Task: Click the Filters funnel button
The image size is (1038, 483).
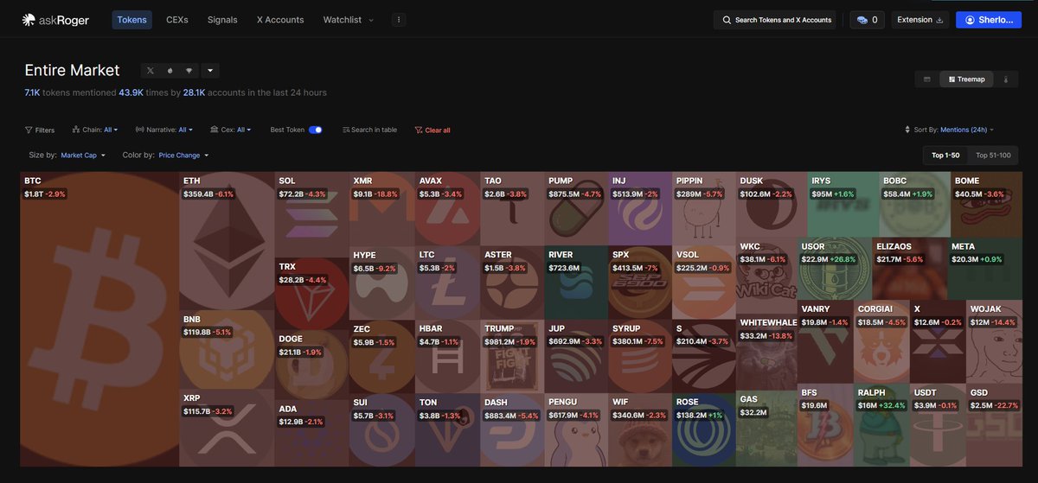Action: coord(40,130)
